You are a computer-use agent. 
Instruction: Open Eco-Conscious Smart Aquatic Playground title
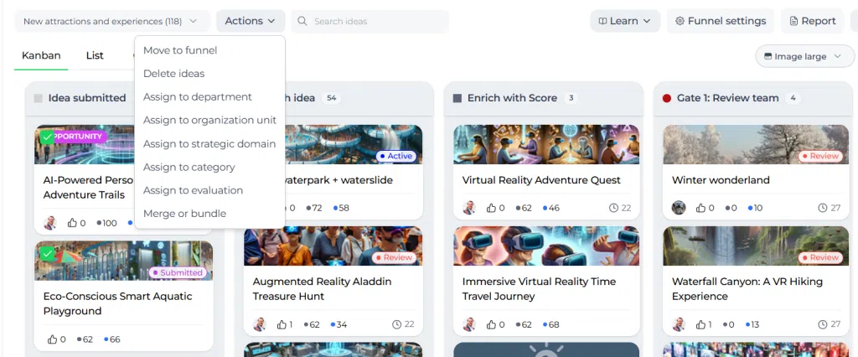coord(117,304)
